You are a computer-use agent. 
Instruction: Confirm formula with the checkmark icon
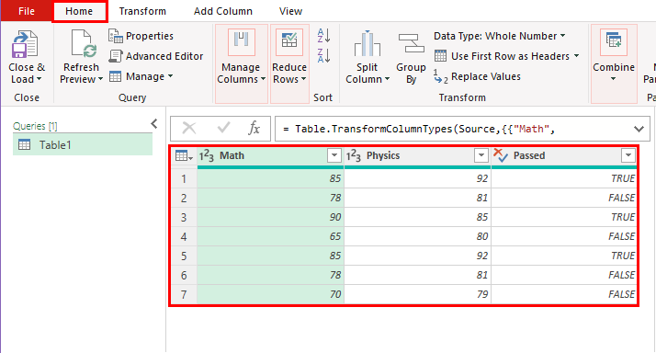point(224,127)
